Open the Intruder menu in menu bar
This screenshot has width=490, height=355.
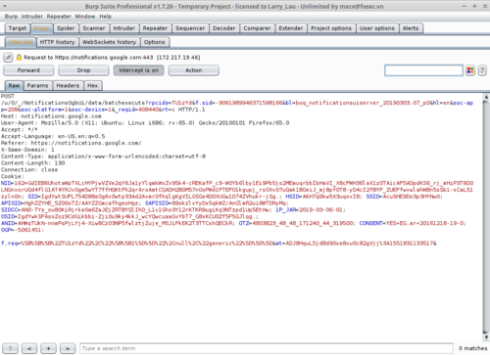click(x=32, y=17)
